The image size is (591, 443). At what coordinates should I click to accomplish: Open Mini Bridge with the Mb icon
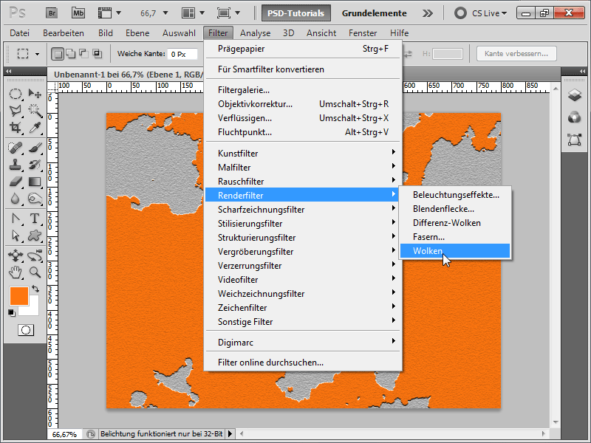[78, 13]
